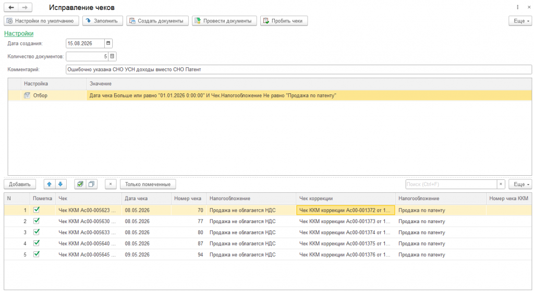Image resolution: width=534 pixels, height=292 pixels.
Task: Move row up with blue up arrow
Action: (49, 184)
